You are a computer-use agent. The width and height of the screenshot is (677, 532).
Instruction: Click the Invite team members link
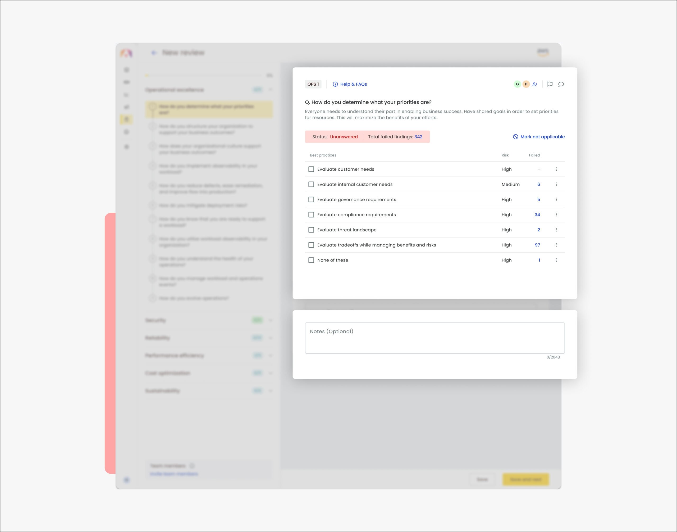[174, 474]
